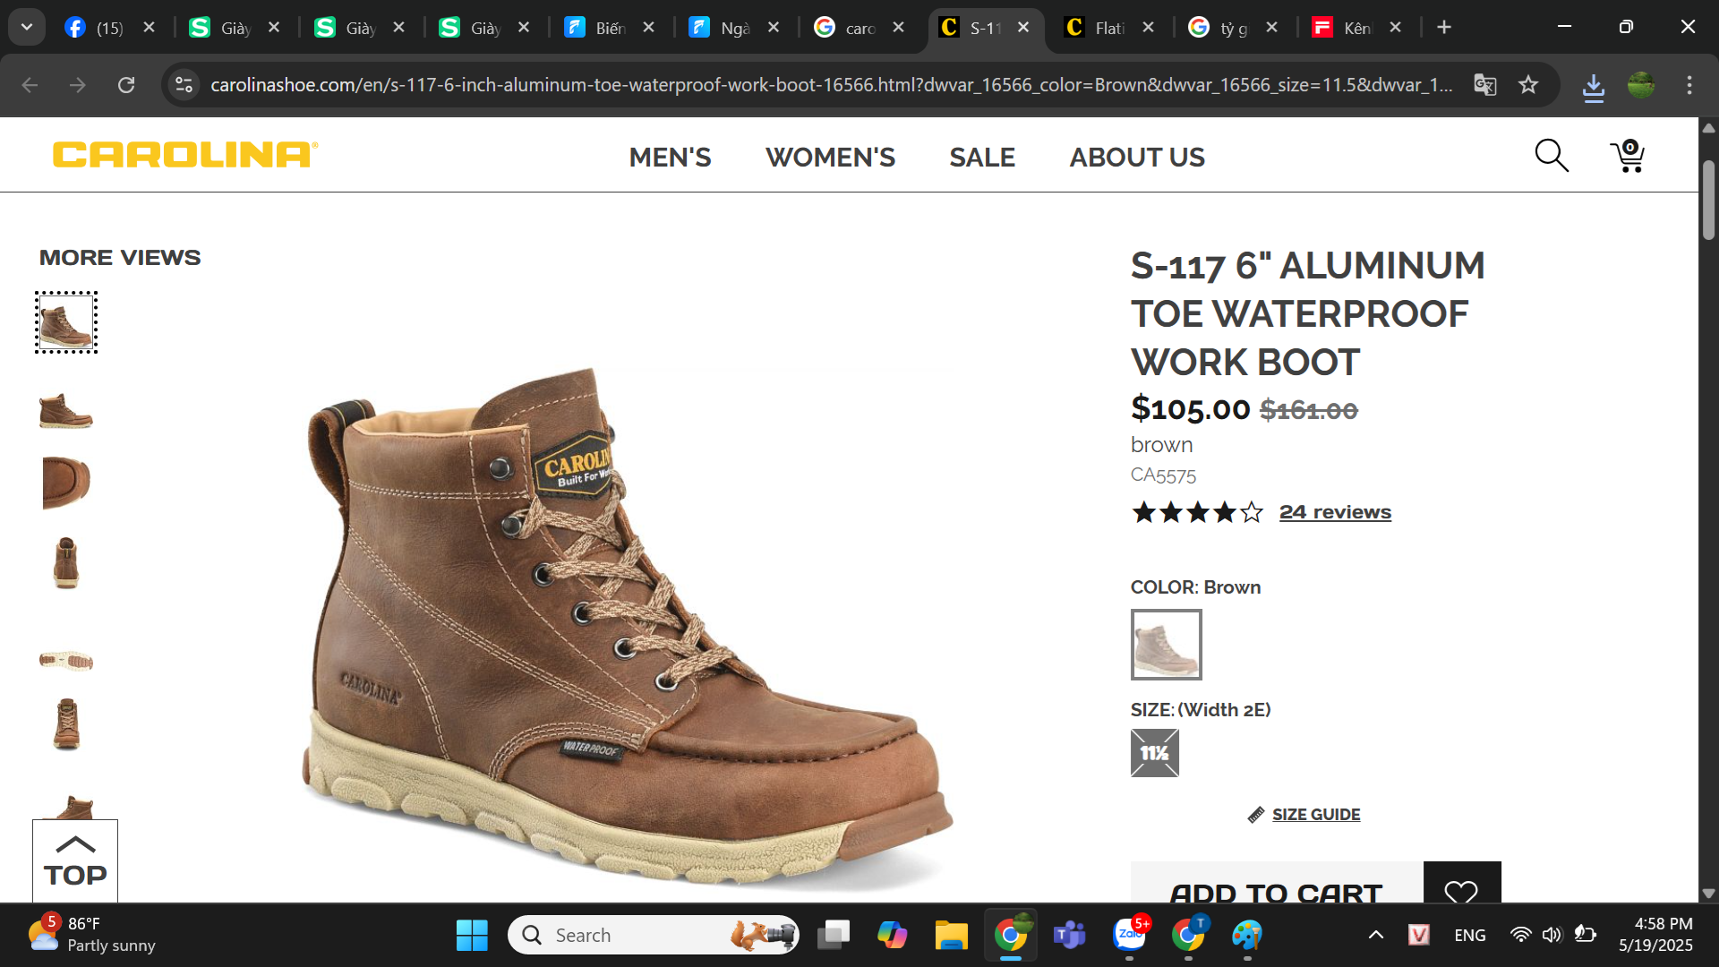Expand the tab search dropdown arrow

27,27
